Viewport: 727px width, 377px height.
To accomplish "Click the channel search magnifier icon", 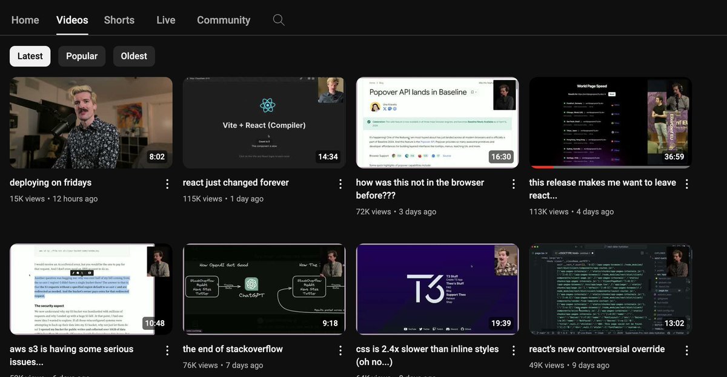I will pos(279,20).
